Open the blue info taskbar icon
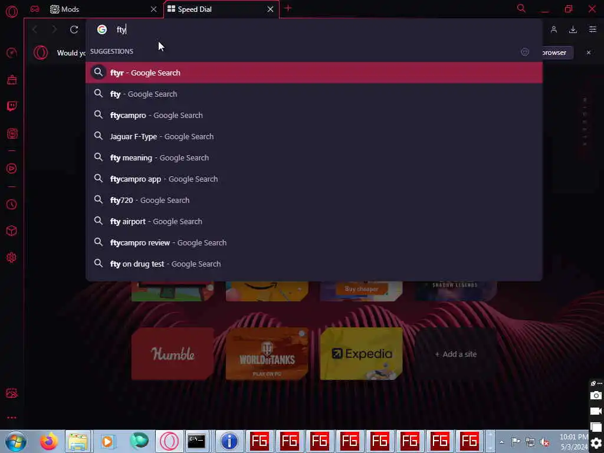The height and width of the screenshot is (453, 604). (229, 441)
